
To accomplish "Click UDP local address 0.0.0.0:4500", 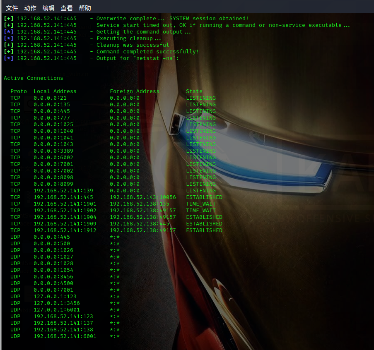I will coord(53,283).
